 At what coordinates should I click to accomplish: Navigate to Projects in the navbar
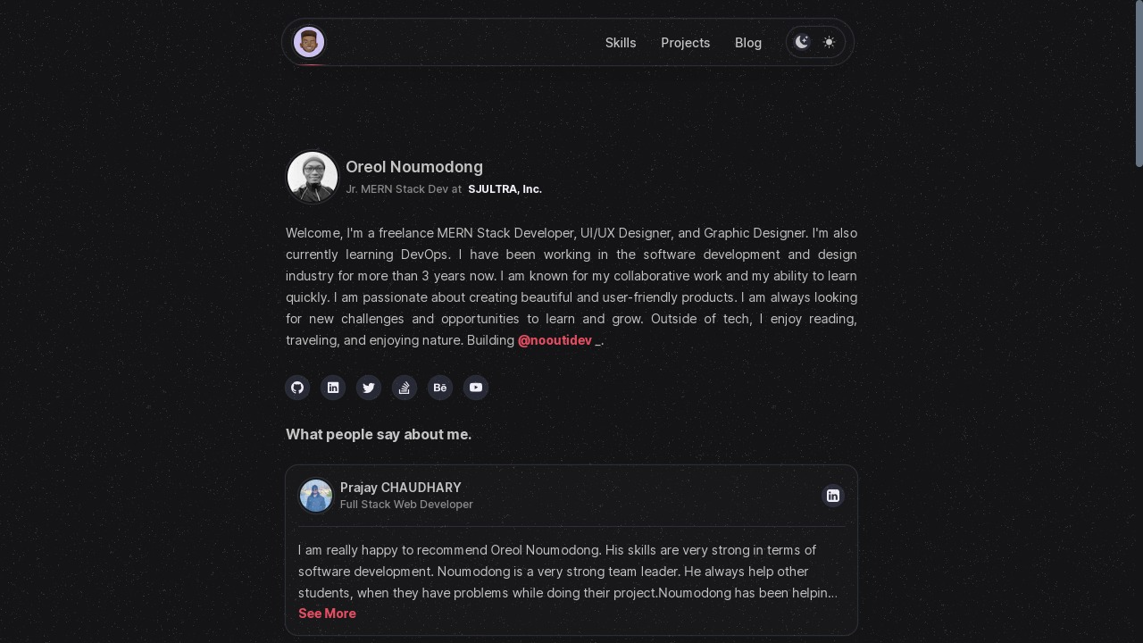(685, 43)
